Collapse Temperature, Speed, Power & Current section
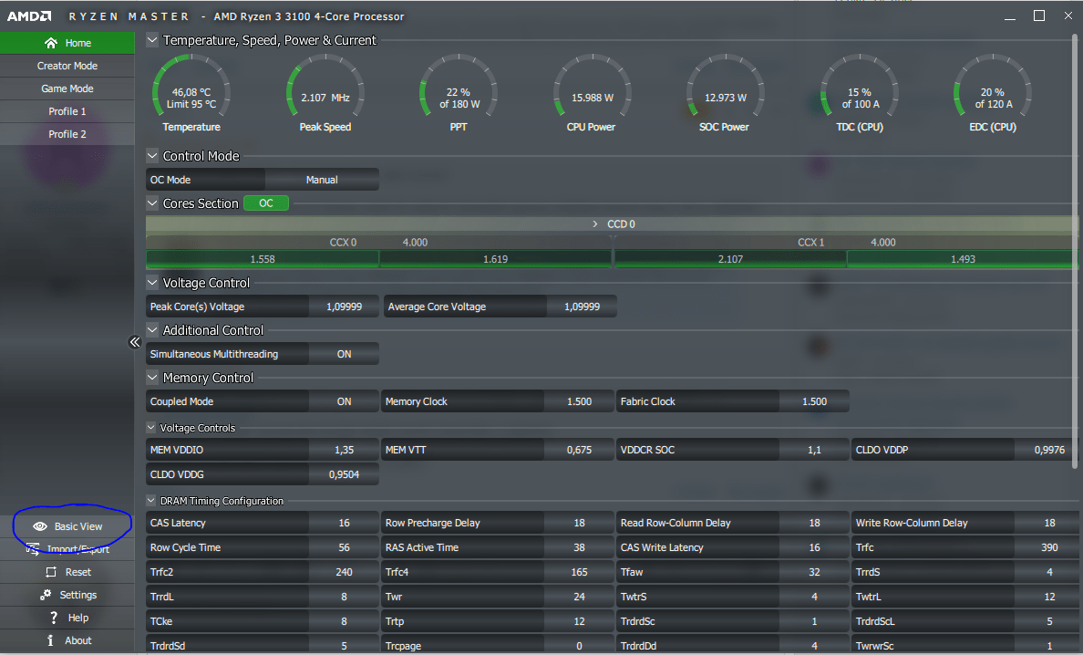1083x655 pixels. click(x=152, y=40)
